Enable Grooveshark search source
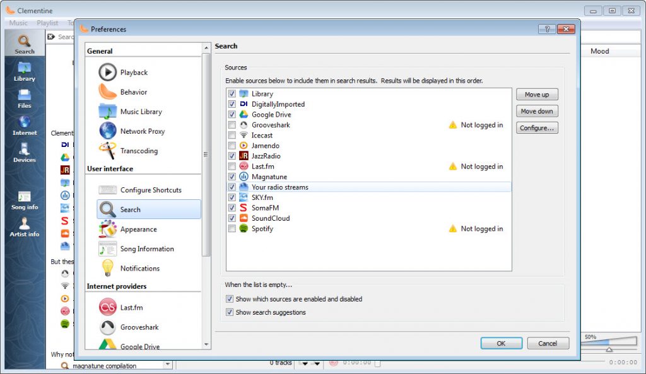The width and height of the screenshot is (646, 374). pos(232,125)
